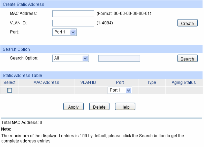Image resolution: width=204 pixels, height=147 pixels.
Task: Click the VLAN ID column header
Action: (88, 82)
